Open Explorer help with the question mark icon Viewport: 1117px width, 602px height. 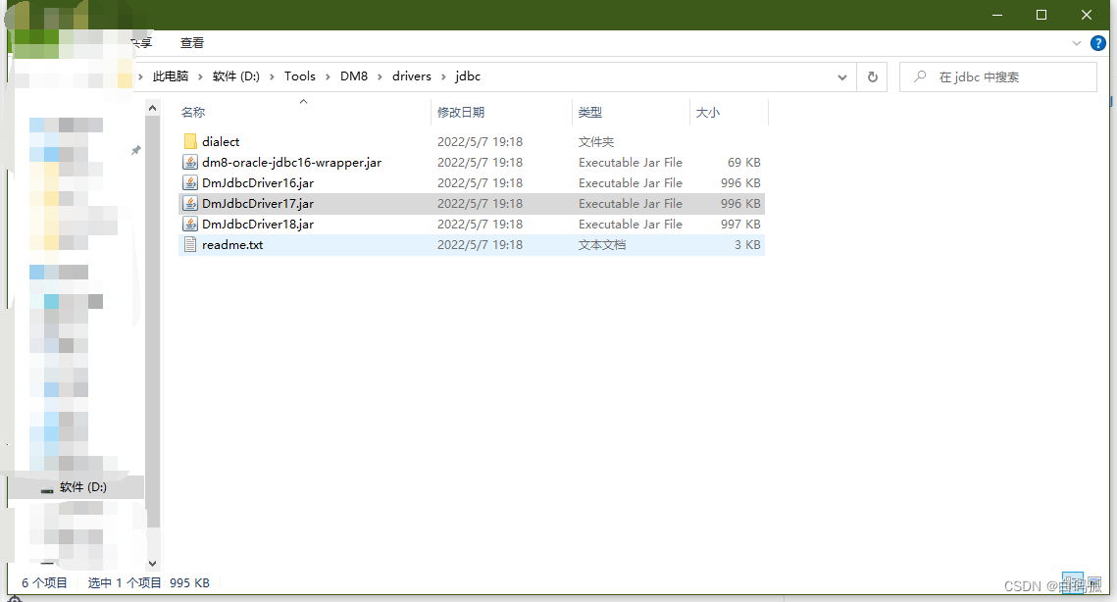(x=1098, y=43)
